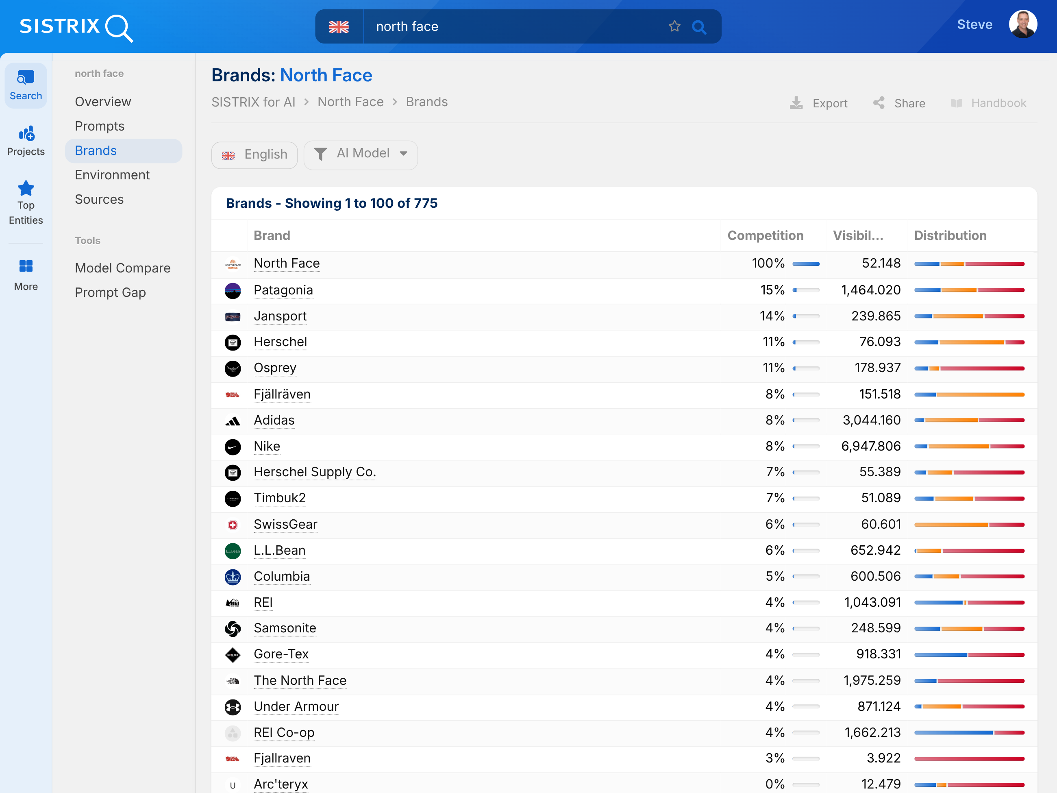Open the Prompts menu item
The height and width of the screenshot is (793, 1057).
point(99,126)
